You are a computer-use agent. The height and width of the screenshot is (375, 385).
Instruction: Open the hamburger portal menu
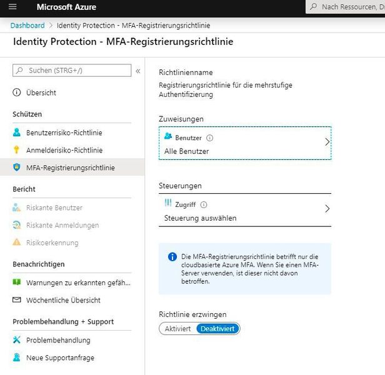point(12,7)
